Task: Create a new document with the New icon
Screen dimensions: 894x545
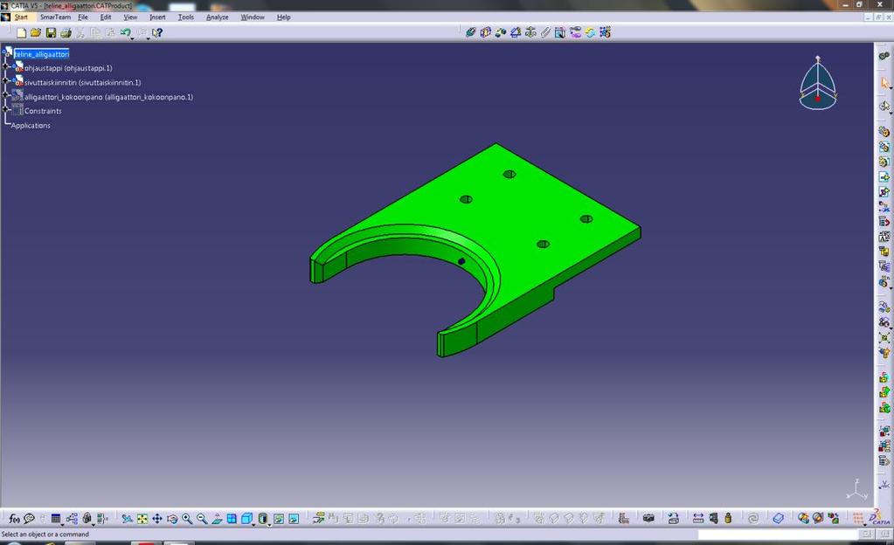Action: pos(21,33)
